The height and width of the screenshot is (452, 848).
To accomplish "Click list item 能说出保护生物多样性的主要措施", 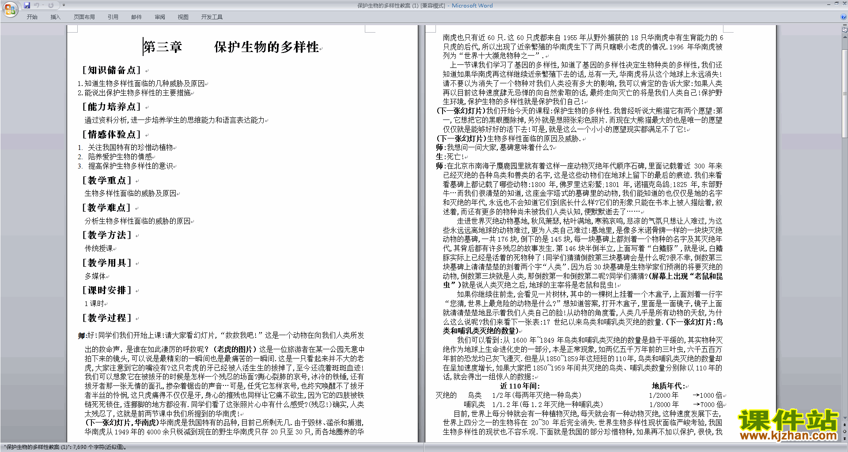I will 137,93.
